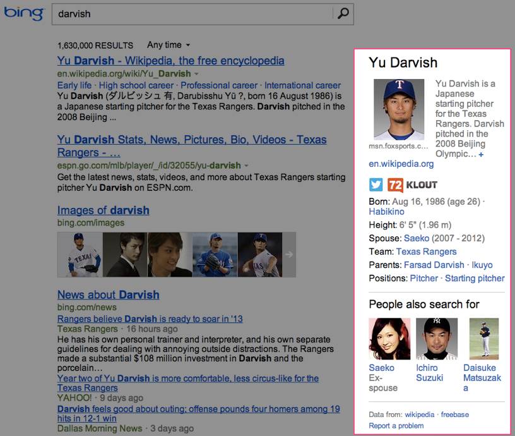Click Yu Darvish portrait in sidebar

pyautogui.click(x=399, y=109)
